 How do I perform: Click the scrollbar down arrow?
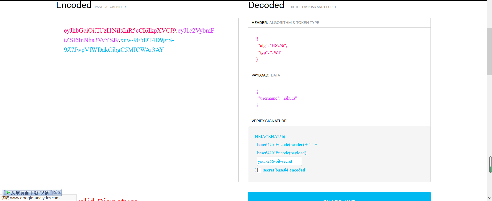[x=489, y=198]
